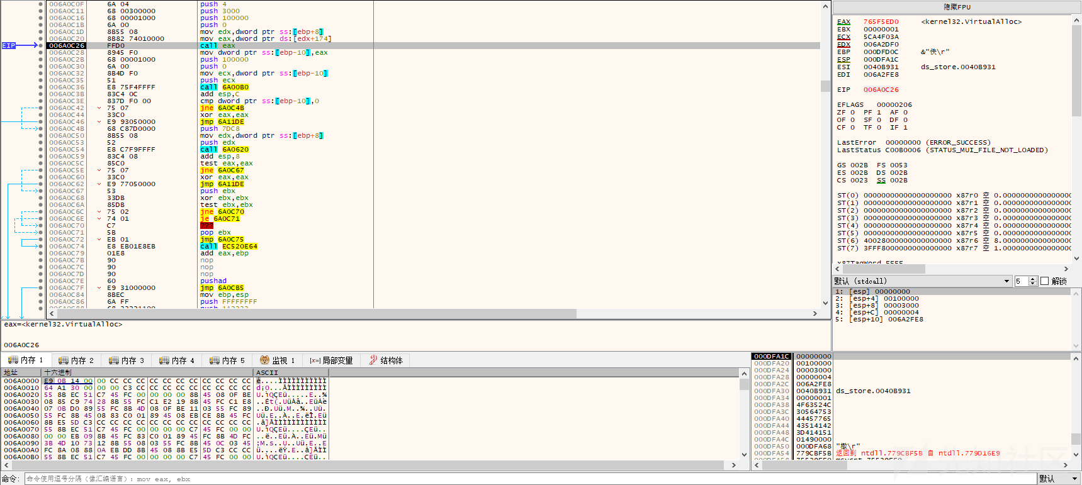The width and height of the screenshot is (1082, 485).
Task: Click disassembly scrollbar down arrow
Action: point(825,304)
